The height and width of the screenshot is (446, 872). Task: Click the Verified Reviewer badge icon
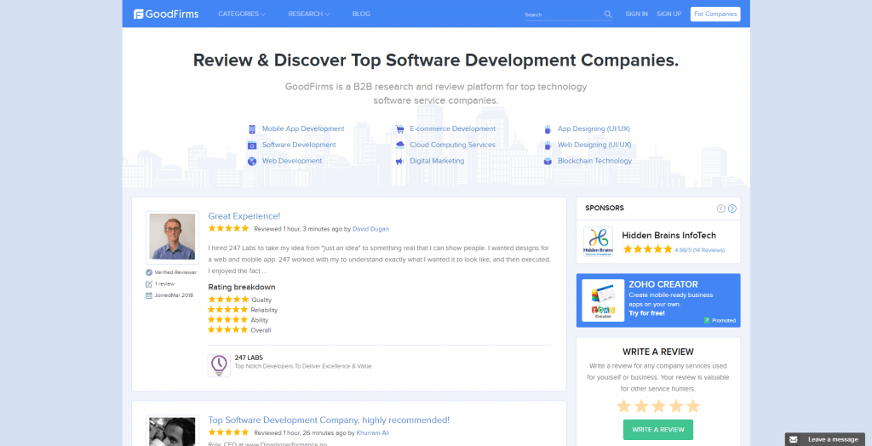click(x=149, y=272)
